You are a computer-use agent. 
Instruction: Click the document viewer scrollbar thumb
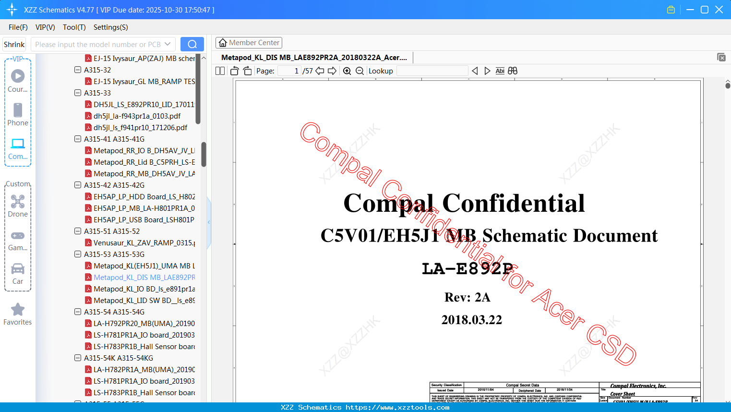click(x=728, y=85)
